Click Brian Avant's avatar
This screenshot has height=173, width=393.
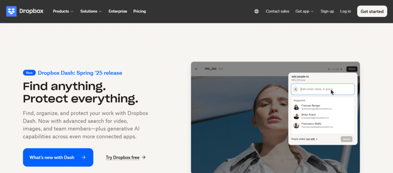[296, 116]
